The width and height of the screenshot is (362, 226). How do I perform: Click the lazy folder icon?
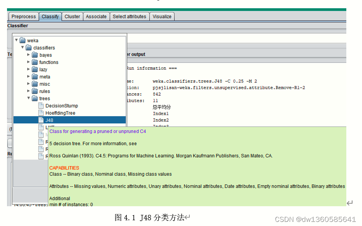[x=35, y=69]
